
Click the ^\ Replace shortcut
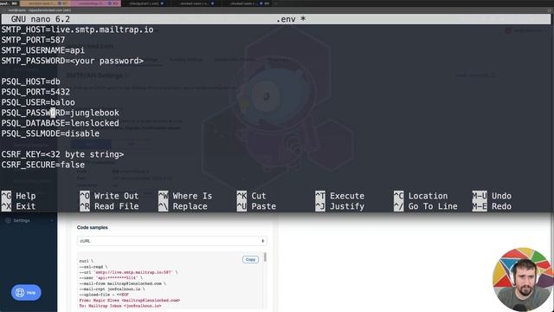pyautogui.click(x=183, y=206)
